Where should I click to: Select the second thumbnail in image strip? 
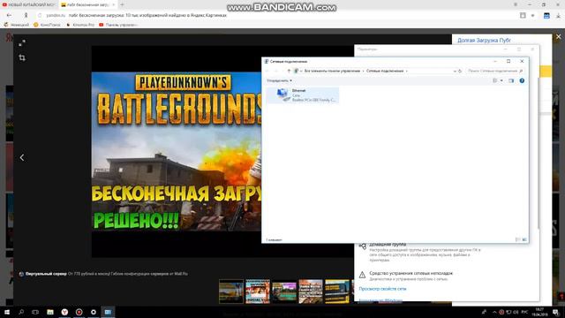pyautogui.click(x=258, y=291)
